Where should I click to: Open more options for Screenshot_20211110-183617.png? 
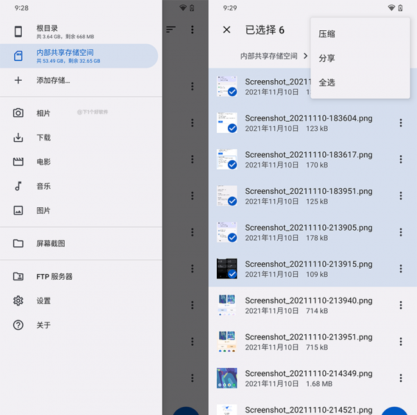[x=400, y=159]
